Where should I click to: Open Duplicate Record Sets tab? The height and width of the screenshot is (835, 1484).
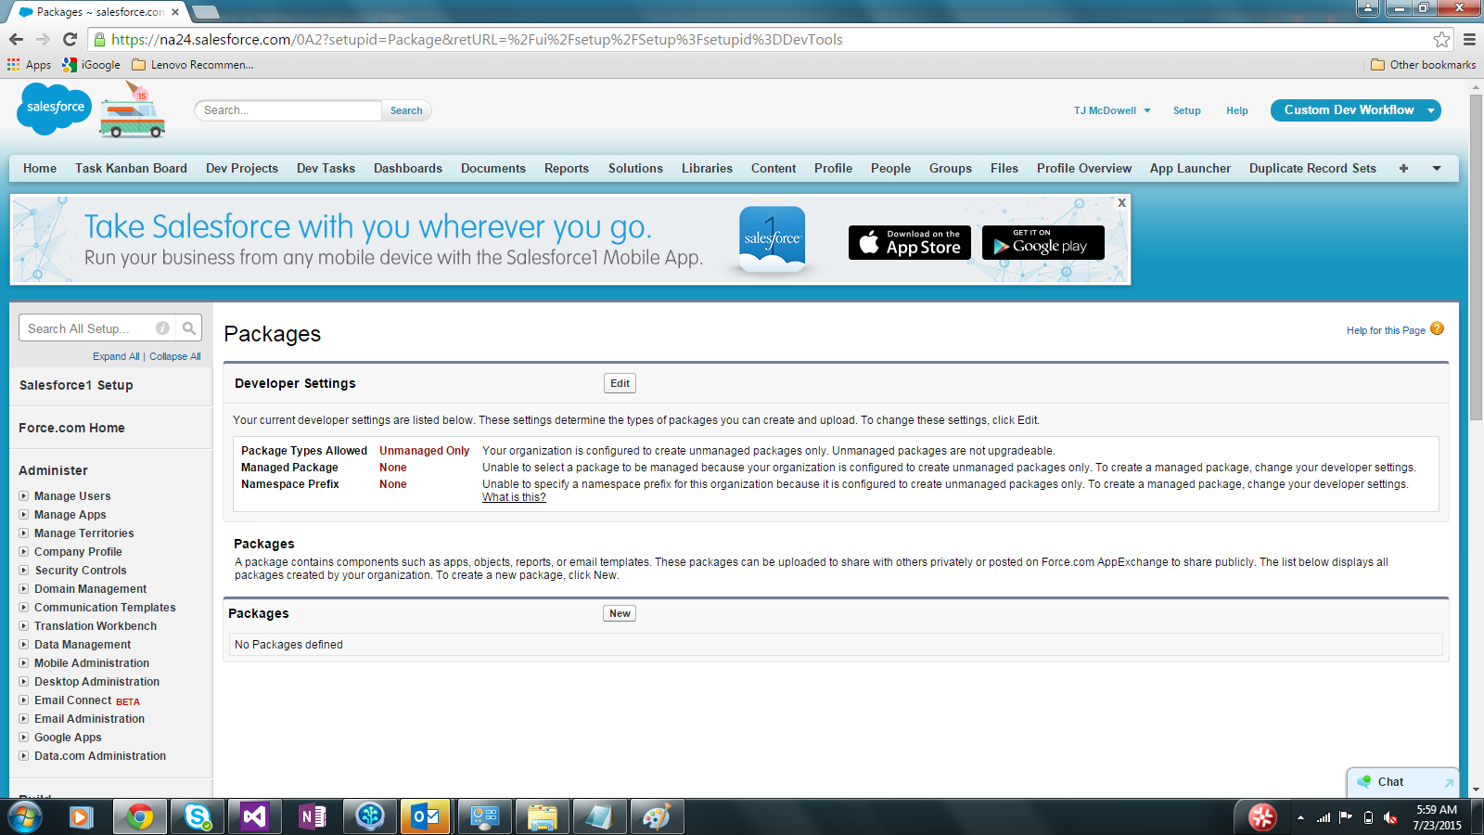pos(1312,168)
